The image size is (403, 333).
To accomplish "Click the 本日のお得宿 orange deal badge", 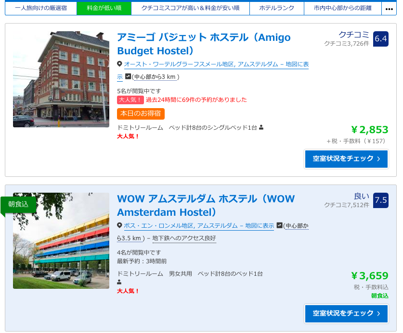I will tap(141, 114).
